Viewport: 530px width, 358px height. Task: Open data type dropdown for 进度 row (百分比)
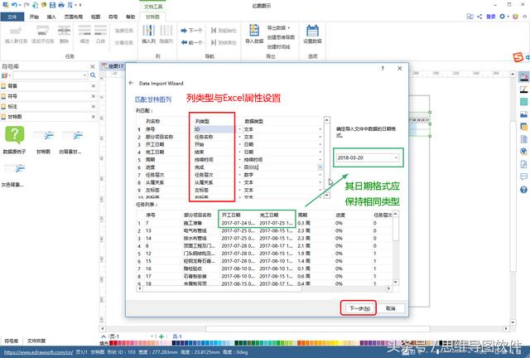pyautogui.click(x=320, y=167)
